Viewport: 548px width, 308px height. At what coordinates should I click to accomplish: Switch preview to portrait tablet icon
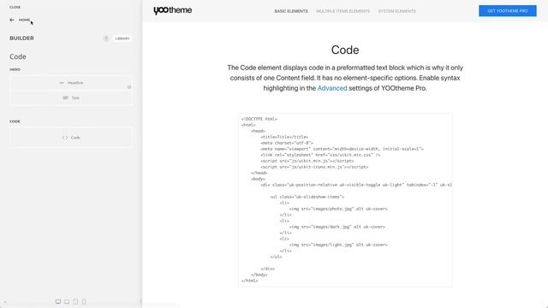pyautogui.click(x=75, y=302)
